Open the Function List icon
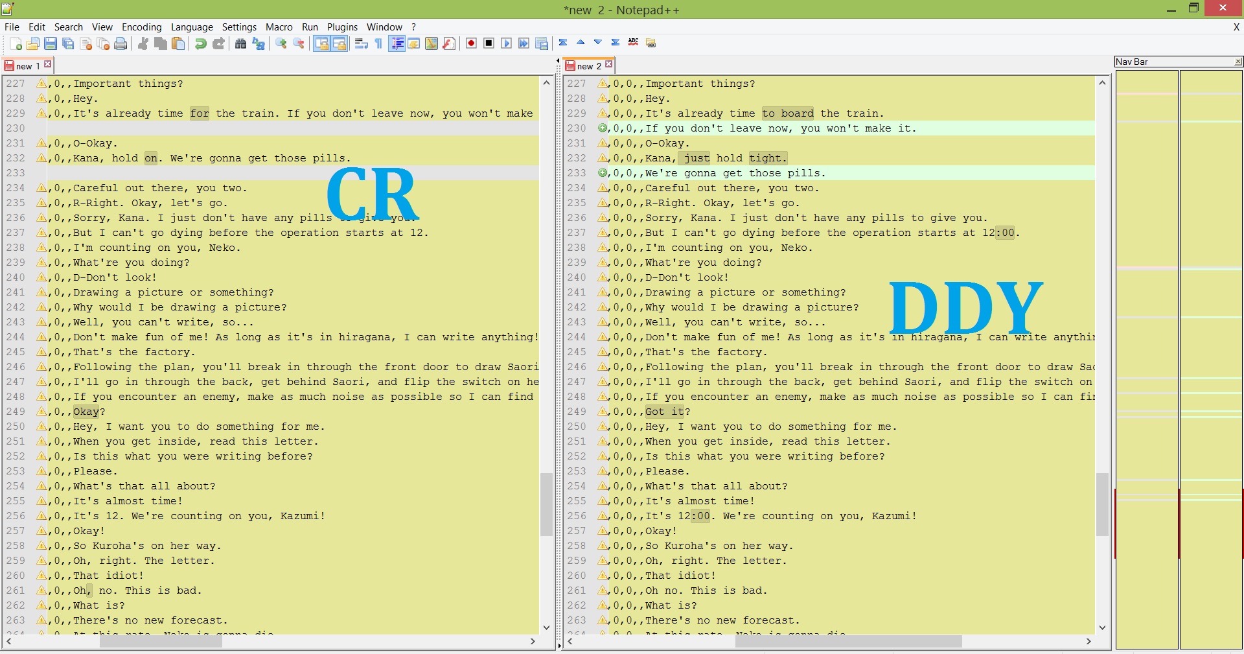The height and width of the screenshot is (654, 1244). click(x=449, y=43)
